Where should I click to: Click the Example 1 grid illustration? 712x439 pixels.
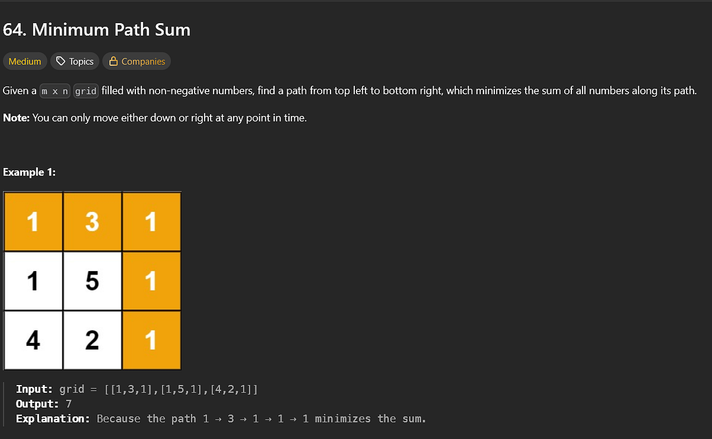(x=92, y=281)
